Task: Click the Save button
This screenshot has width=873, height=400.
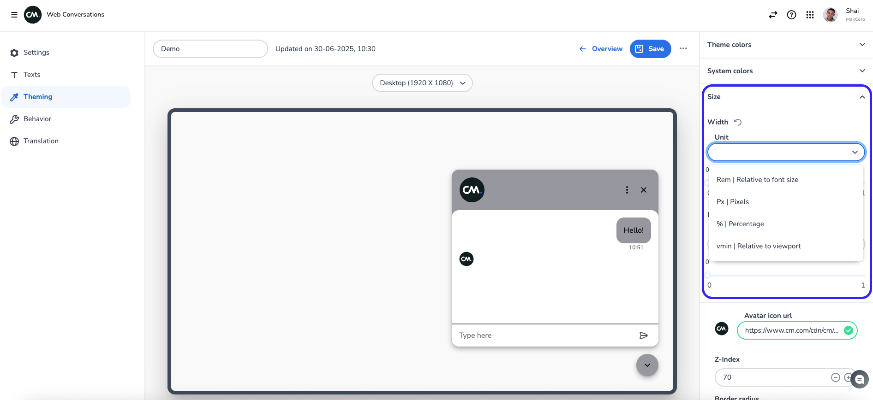Action: pos(650,49)
